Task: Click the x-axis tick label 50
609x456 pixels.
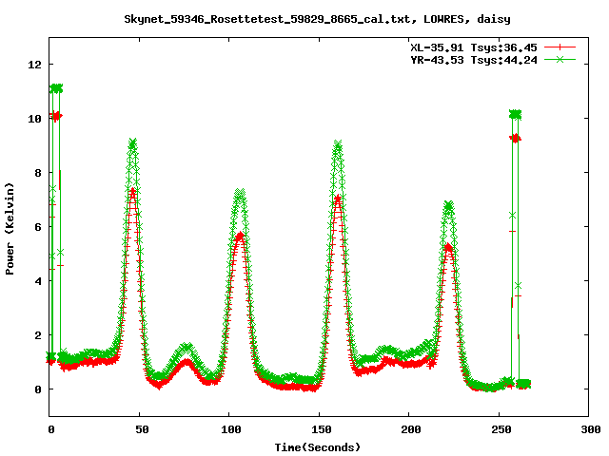Action: pos(142,429)
